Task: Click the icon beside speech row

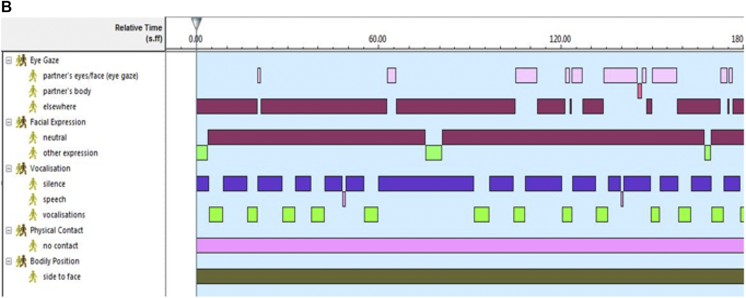Action: pyautogui.click(x=33, y=200)
